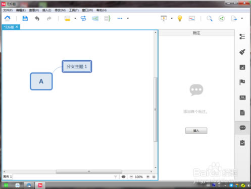This screenshot has height=189, width=251.
Task: Close the 无标题 document tab
Action: 17,27
